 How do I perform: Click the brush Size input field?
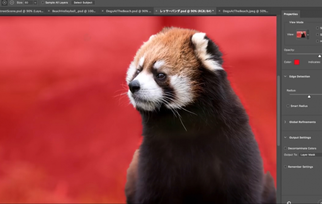pos(28,3)
